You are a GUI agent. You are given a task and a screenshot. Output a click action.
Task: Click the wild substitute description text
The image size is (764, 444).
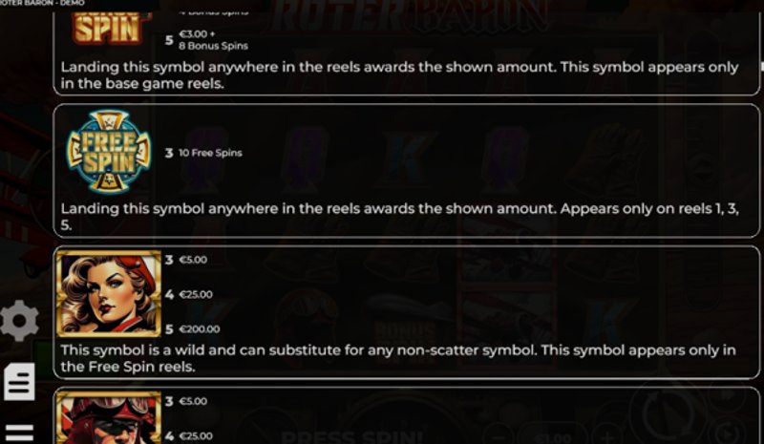pyautogui.click(x=398, y=358)
